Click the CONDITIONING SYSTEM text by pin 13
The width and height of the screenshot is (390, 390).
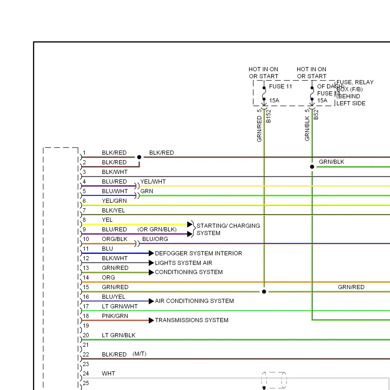(189, 272)
